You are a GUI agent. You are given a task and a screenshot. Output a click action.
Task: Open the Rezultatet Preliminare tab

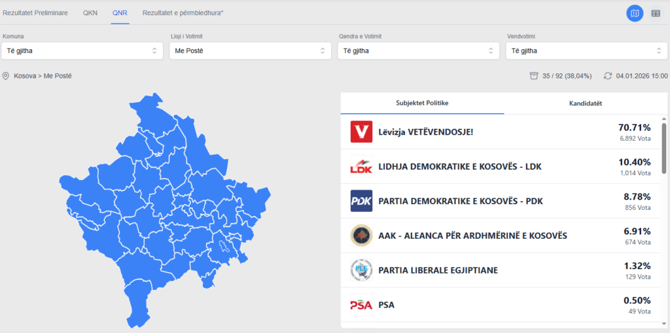35,13
